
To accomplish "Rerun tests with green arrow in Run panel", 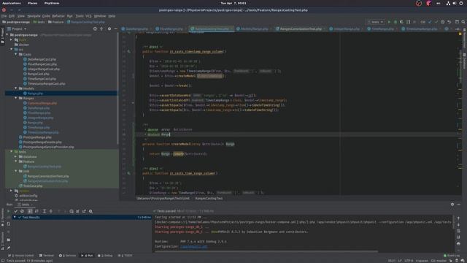I will click(8, 211).
